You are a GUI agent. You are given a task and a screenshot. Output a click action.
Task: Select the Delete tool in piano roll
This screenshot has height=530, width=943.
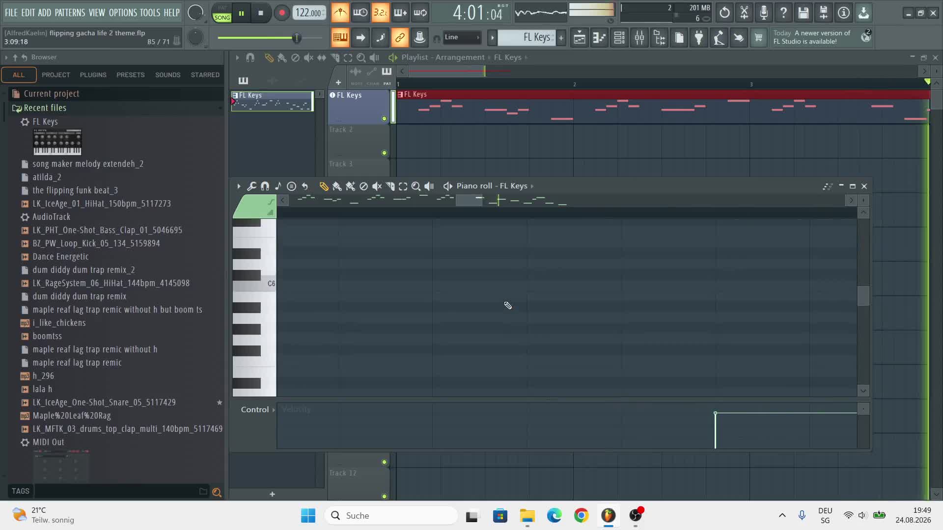(x=363, y=186)
